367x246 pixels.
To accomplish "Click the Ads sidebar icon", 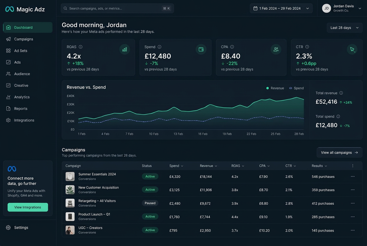I will pos(8,62).
